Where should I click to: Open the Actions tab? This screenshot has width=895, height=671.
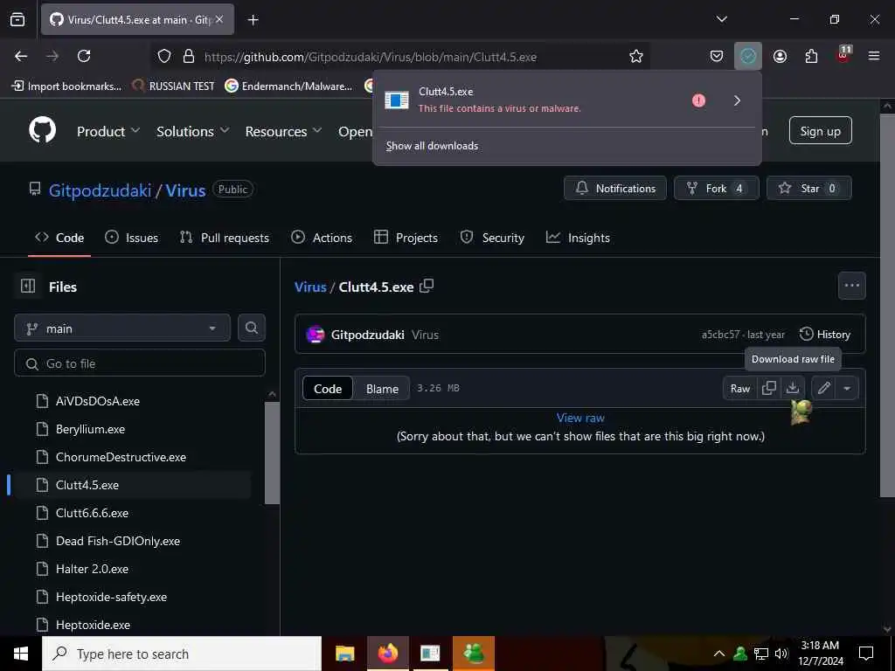[x=322, y=238]
